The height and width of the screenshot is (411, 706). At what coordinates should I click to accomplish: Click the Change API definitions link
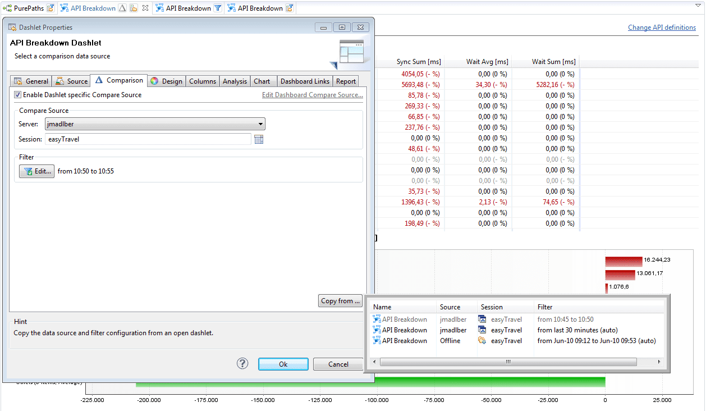(x=662, y=28)
